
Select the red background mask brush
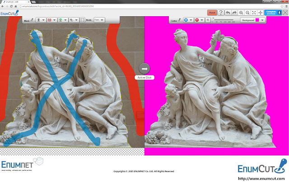49,20
